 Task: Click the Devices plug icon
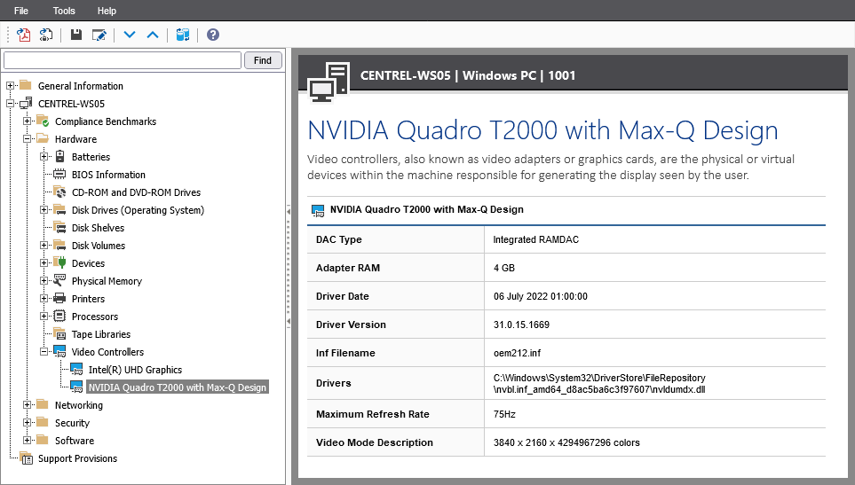click(x=59, y=263)
